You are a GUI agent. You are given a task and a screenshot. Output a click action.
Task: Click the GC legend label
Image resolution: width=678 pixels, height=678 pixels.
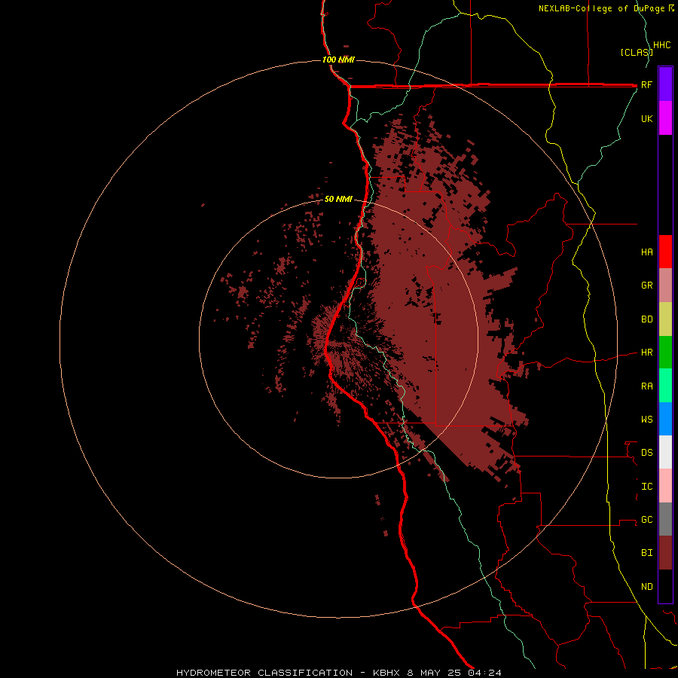pyautogui.click(x=646, y=520)
